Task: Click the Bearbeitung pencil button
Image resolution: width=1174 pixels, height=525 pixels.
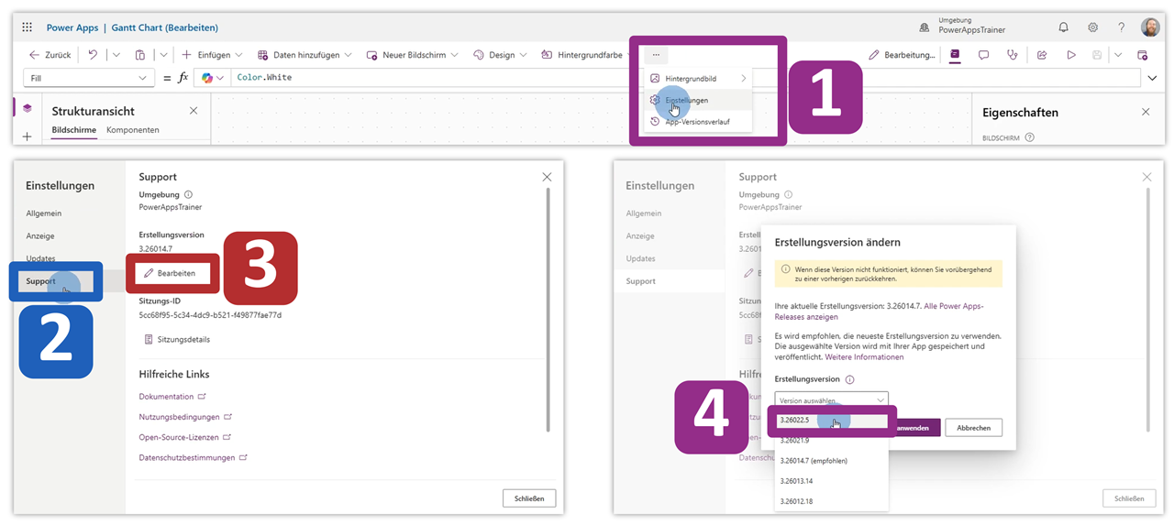Action: pyautogui.click(x=903, y=55)
